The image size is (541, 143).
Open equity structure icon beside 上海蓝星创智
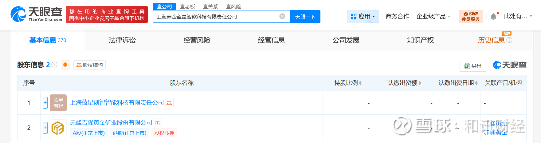pyautogui.click(x=169, y=103)
